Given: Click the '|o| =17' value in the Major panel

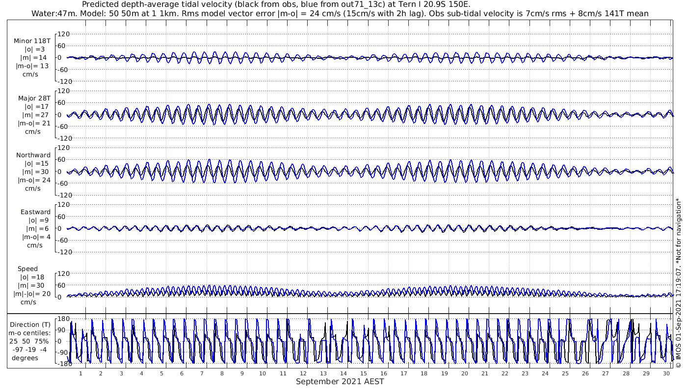Looking at the screenshot, I should tap(35, 107).
